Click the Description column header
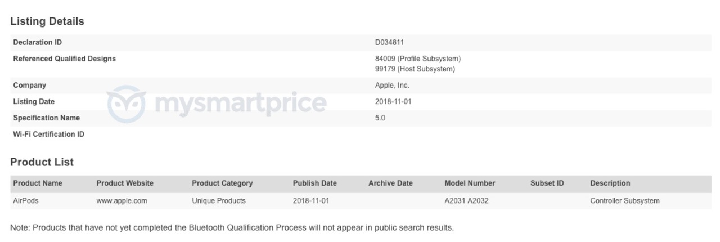Viewport: 720px width, 242px height. tap(610, 183)
